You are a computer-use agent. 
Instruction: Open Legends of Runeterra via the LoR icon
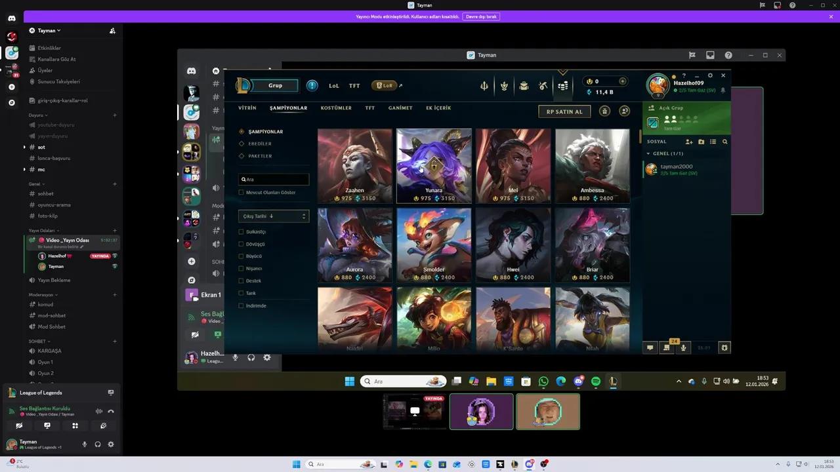[x=385, y=85]
